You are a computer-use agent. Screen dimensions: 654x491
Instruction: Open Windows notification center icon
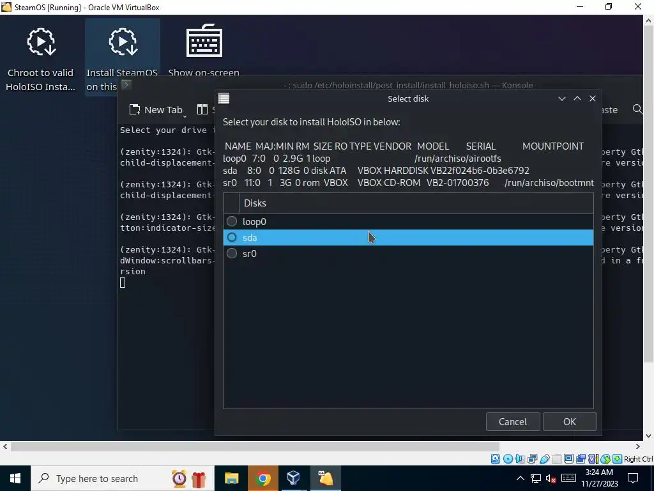[x=633, y=478]
